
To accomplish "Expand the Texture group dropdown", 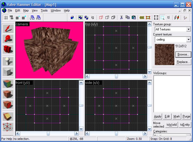I will (x=188, y=29).
